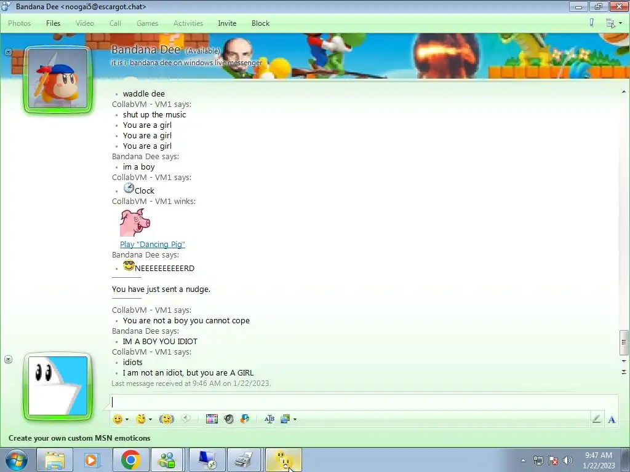Screen dimensions: 630x472
Task: Launch Windows Media Player from taskbar
Action: coord(92,460)
